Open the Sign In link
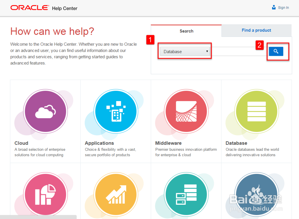This screenshot has width=299, height=219. [283, 8]
